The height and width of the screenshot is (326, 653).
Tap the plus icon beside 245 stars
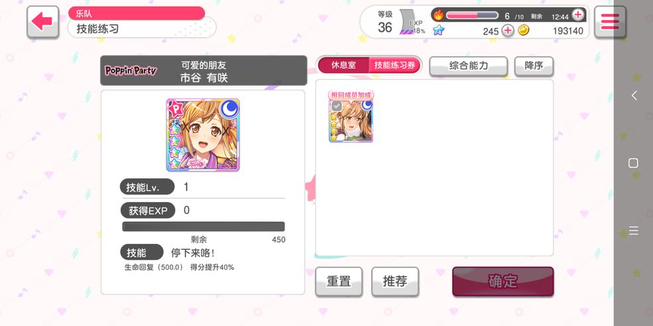[x=507, y=30]
